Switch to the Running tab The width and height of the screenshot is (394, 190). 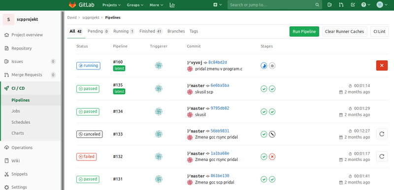pos(124,32)
